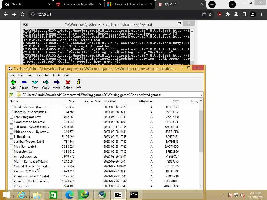Sort by Attributes column header

[145, 101]
